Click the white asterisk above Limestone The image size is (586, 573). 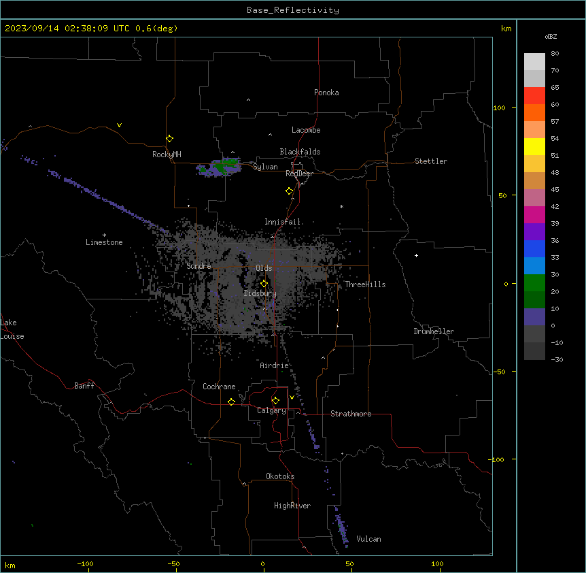pyautogui.click(x=104, y=235)
